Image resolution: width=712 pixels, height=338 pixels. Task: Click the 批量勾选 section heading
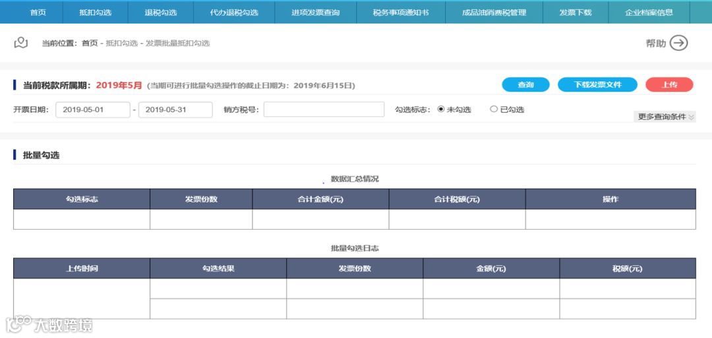coord(42,155)
